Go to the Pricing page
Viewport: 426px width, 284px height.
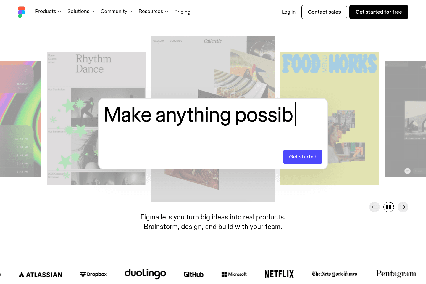coord(182,12)
